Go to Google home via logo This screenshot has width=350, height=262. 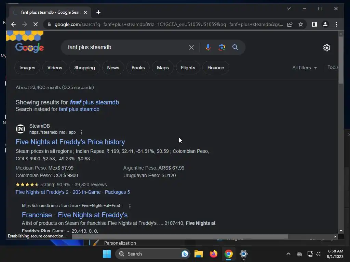point(29,47)
